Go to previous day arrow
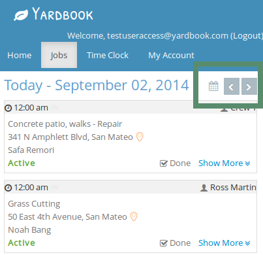 coord(232,86)
